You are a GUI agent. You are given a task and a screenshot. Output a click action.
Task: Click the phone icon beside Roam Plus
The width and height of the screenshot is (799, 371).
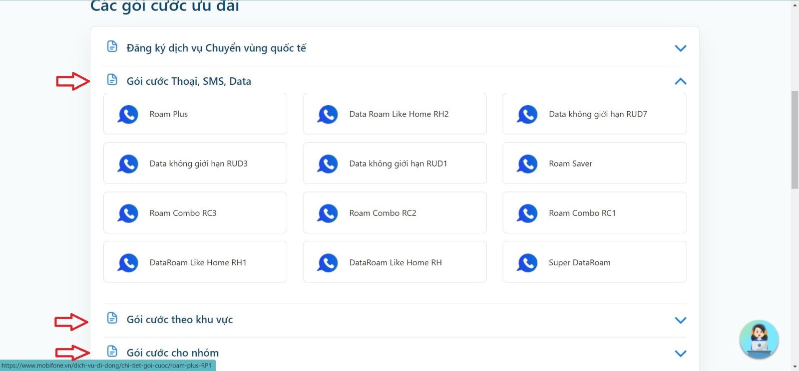coord(128,114)
